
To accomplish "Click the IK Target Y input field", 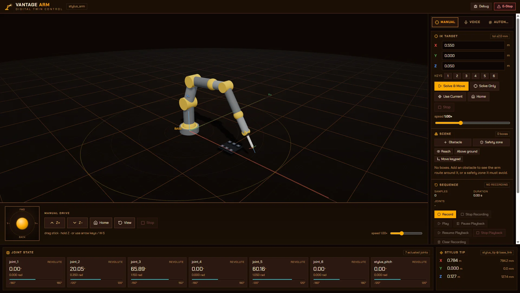I will 473,56.
